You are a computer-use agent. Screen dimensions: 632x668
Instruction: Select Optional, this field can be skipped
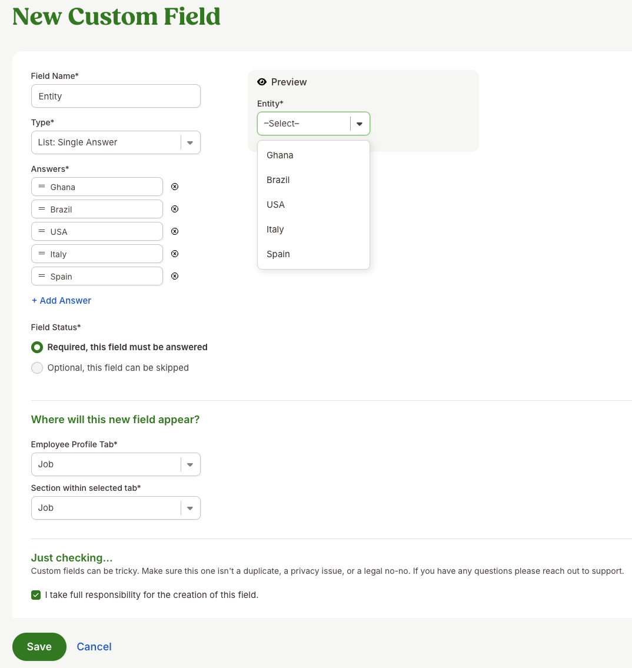[37, 367]
